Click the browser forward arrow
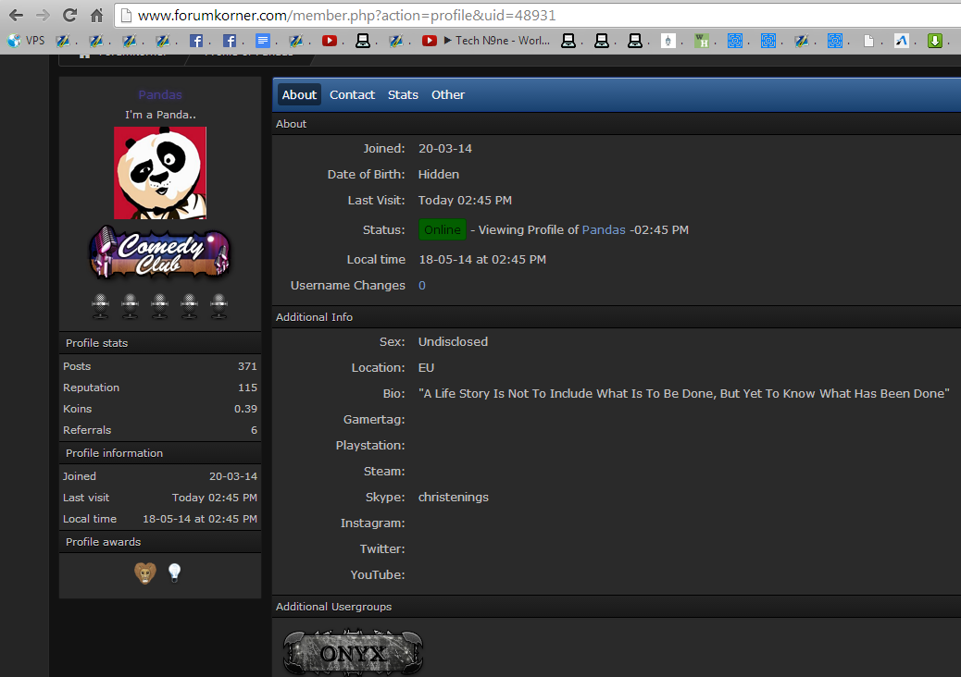This screenshot has height=677, width=961. [x=43, y=16]
